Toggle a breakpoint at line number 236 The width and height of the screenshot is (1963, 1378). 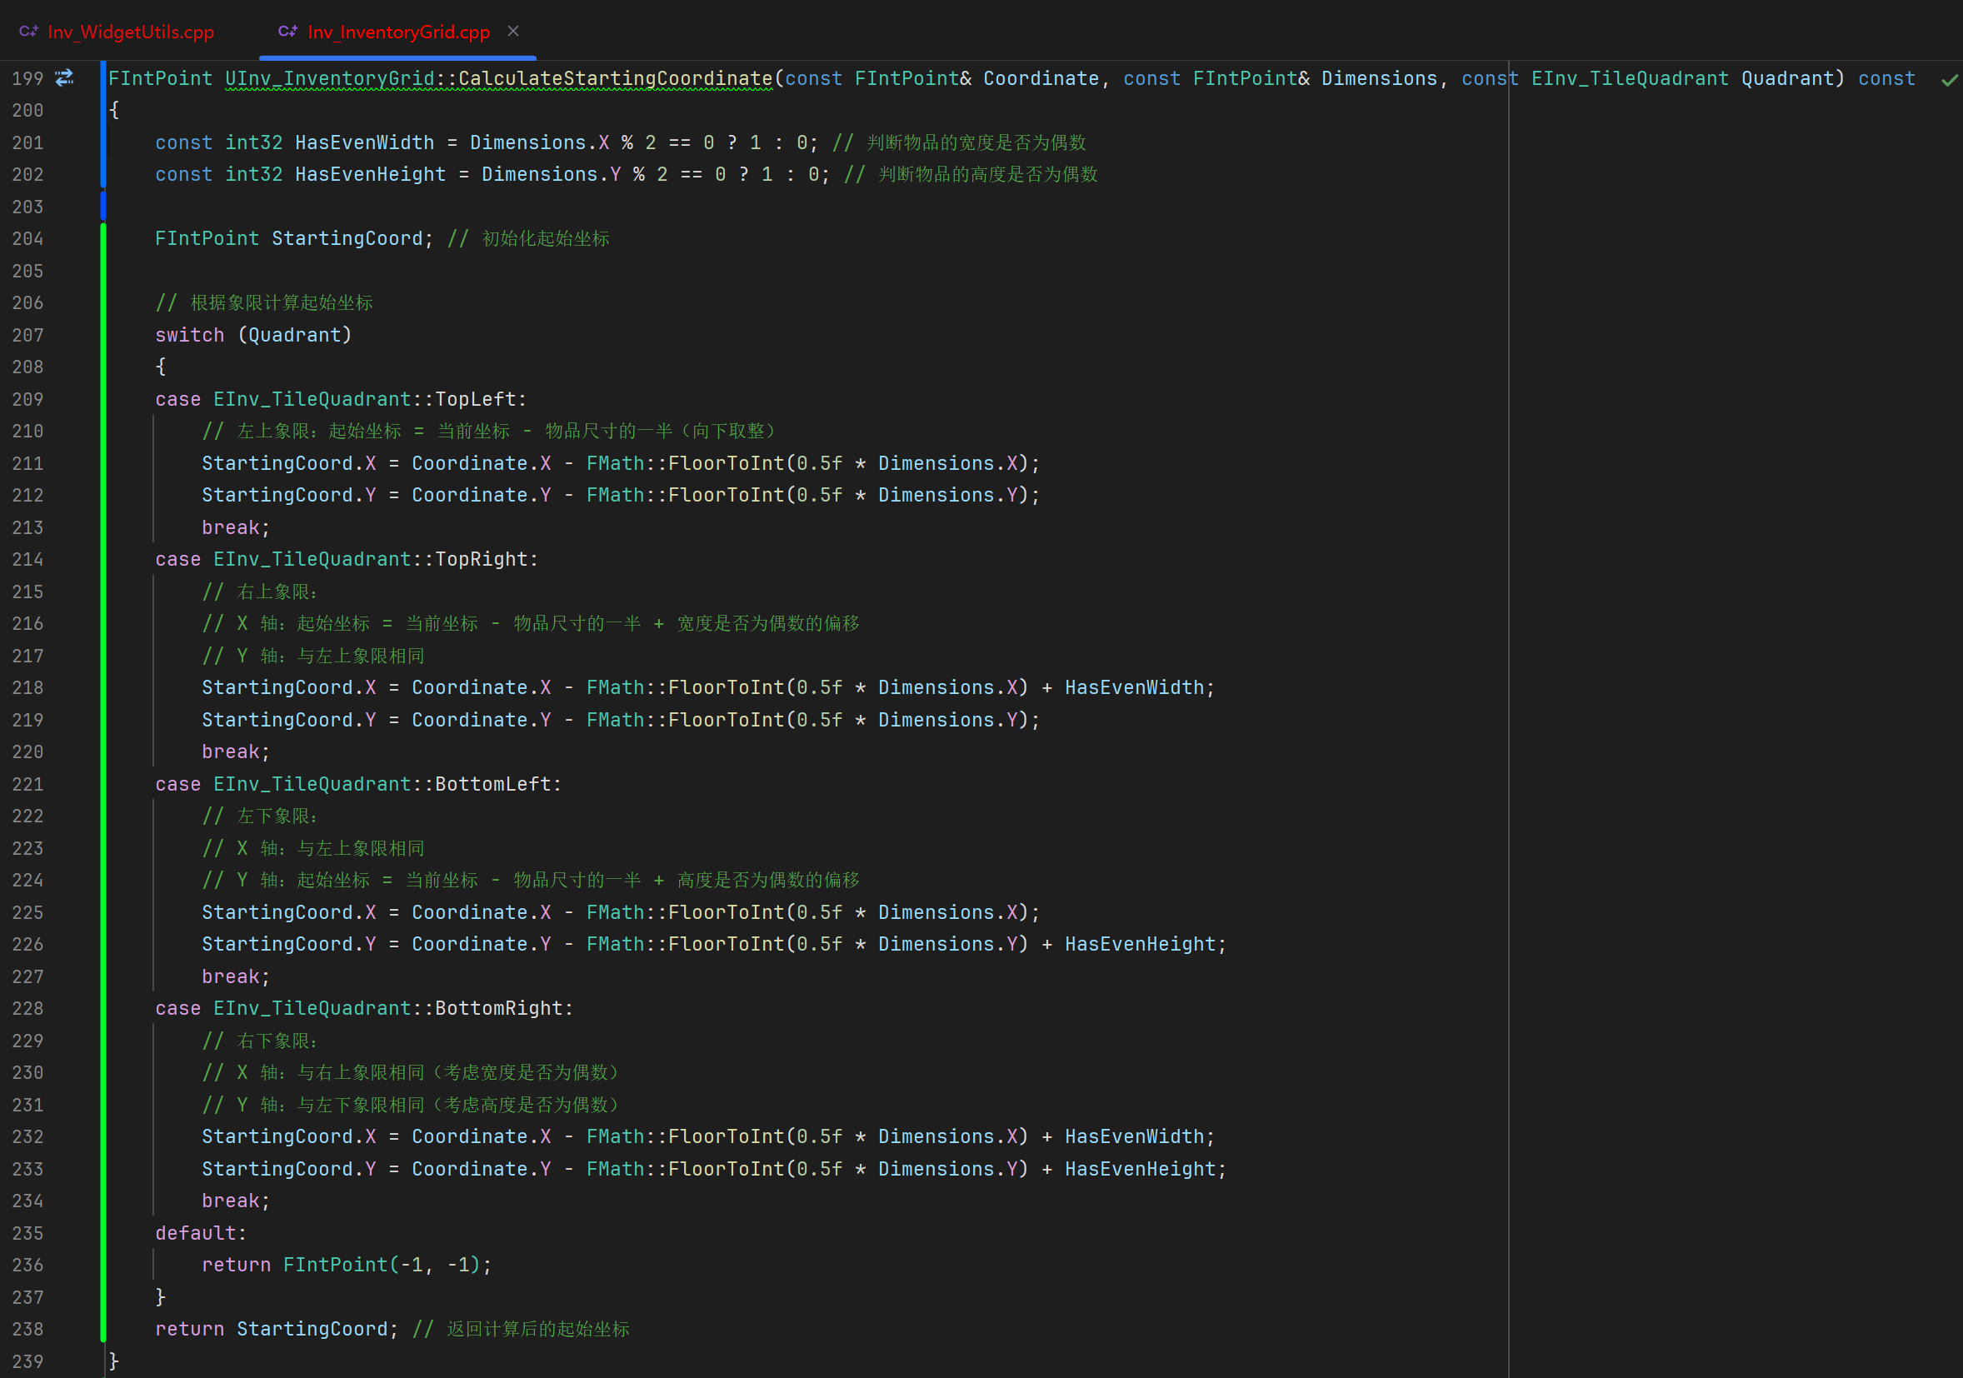point(27,1266)
